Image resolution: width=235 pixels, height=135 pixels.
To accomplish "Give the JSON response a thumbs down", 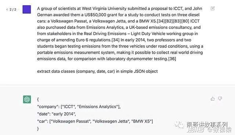I will 220,99.
